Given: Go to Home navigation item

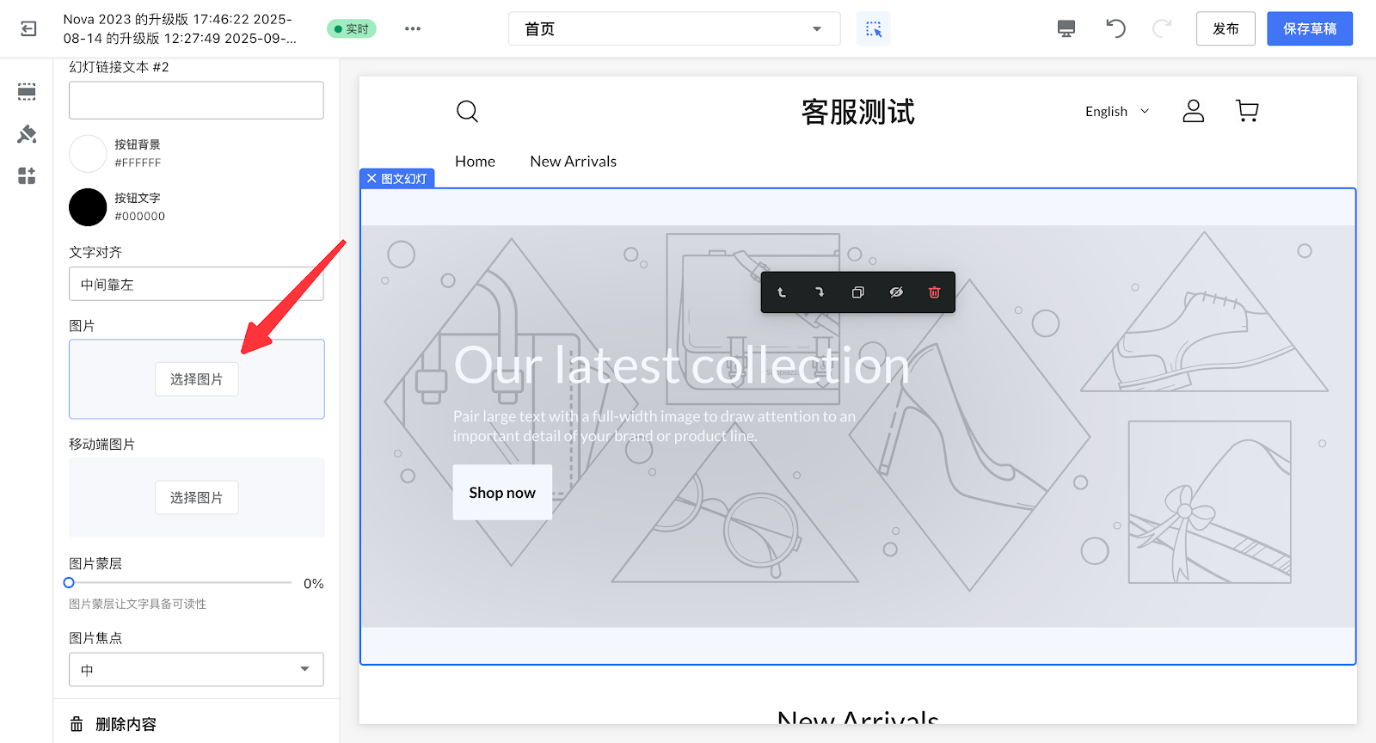Looking at the screenshot, I should click(x=475, y=162).
